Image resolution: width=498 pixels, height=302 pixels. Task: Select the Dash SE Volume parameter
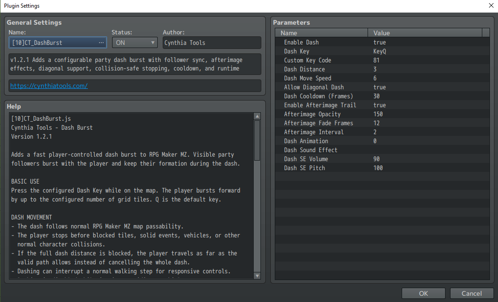[x=382, y=159]
